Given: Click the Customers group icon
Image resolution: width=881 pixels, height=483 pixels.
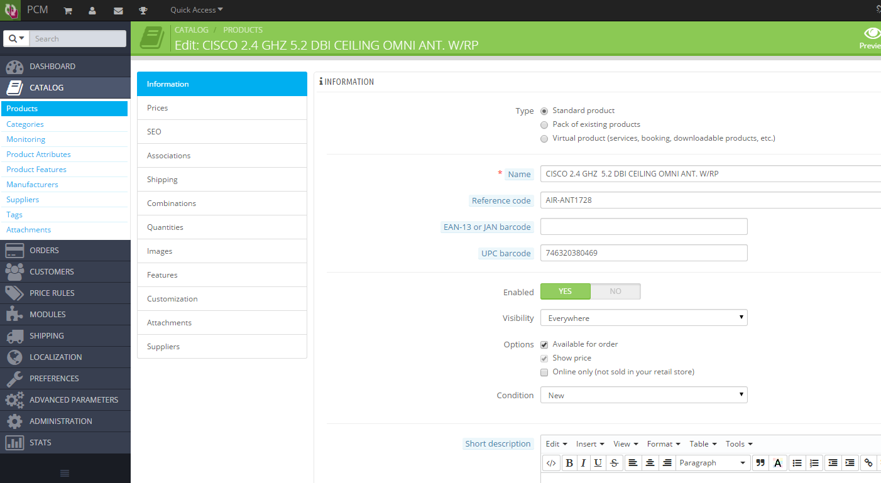Looking at the screenshot, I should point(14,272).
